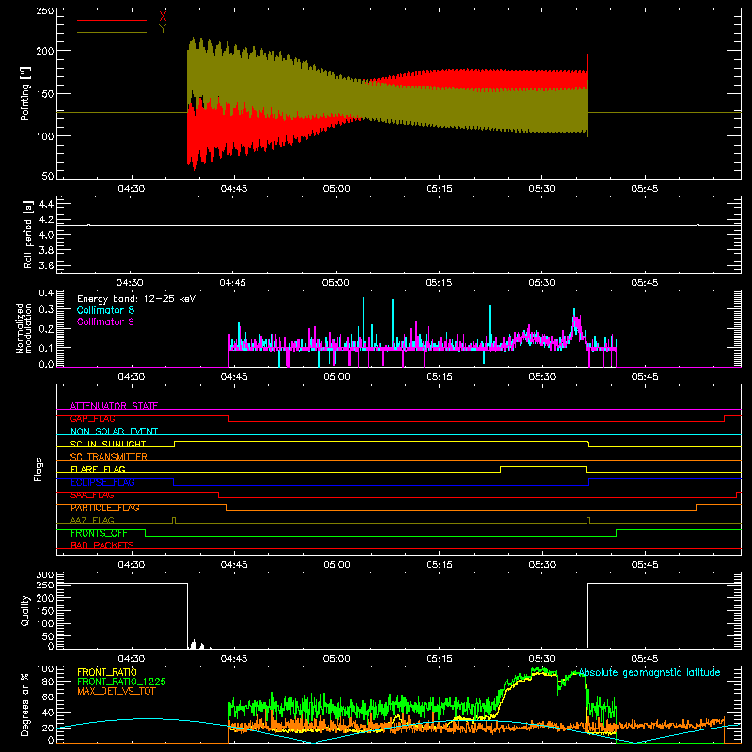Click 'Absolute geomagnetic latitude' legend text
The image size is (752, 752).
pyautogui.click(x=650, y=672)
